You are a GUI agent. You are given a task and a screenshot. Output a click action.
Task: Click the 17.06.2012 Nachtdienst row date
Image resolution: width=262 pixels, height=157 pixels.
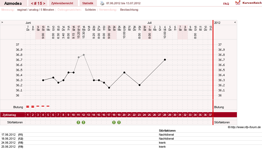coord(9,135)
